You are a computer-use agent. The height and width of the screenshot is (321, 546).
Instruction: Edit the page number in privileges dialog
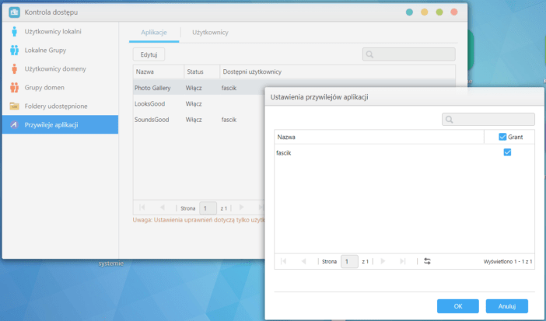[349, 261]
